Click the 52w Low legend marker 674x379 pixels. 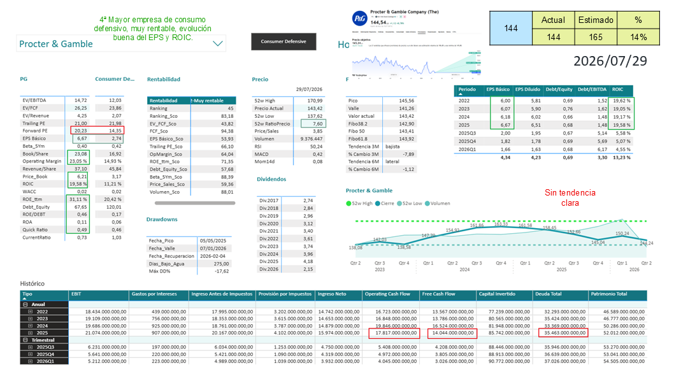click(399, 204)
